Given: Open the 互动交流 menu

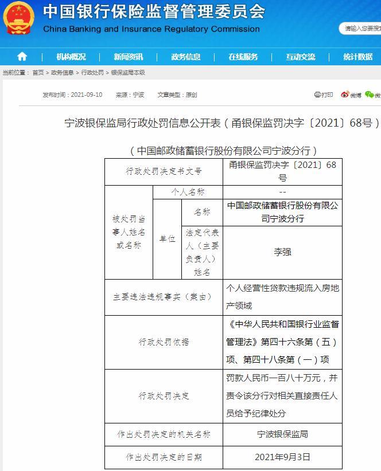Looking at the screenshot, I should pyautogui.click(x=301, y=57).
